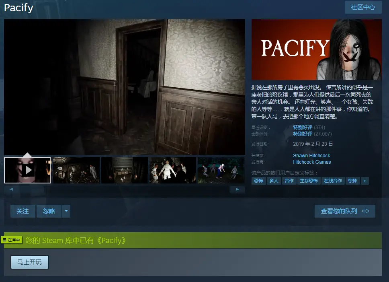
Task: Click the right scroll arrow under thumbnails
Action: [x=237, y=189]
